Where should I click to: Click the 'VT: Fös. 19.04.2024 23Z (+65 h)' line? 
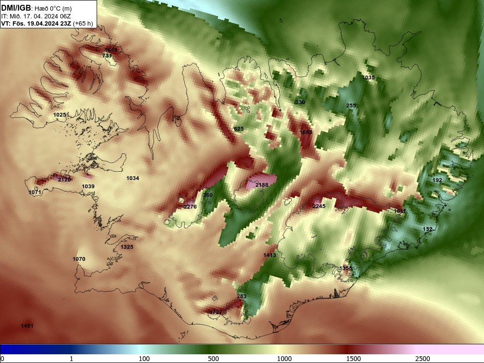click(x=47, y=24)
